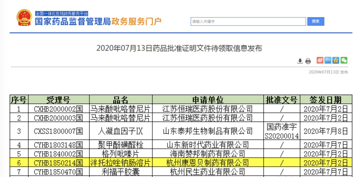Click the product name 格列吡嗪片
Viewport: 361px width, 177px height.
(x=121, y=153)
